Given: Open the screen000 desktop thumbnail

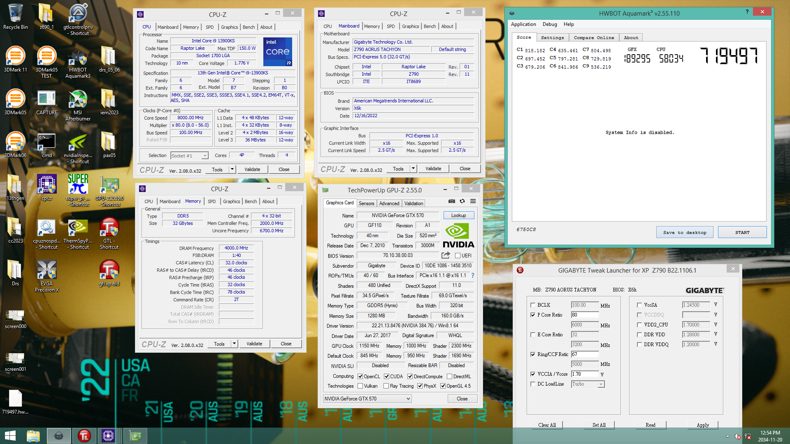Looking at the screenshot, I should tap(15, 319).
